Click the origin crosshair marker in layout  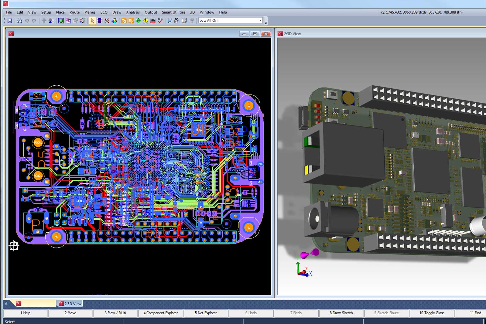(x=14, y=246)
